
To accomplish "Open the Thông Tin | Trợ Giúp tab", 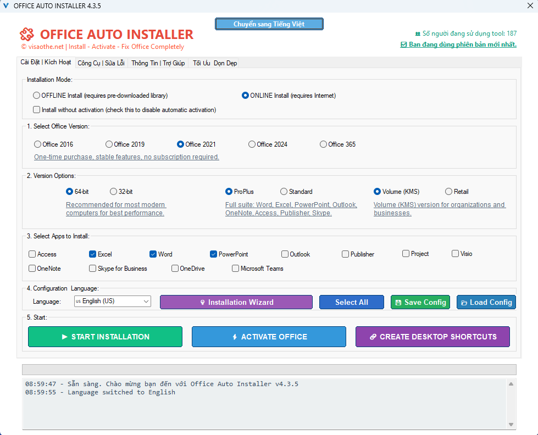I will 158,63.
